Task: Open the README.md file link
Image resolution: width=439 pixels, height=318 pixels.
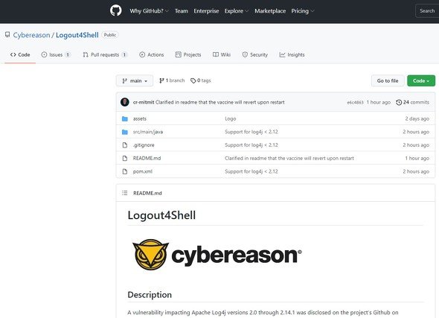Action: point(147,159)
